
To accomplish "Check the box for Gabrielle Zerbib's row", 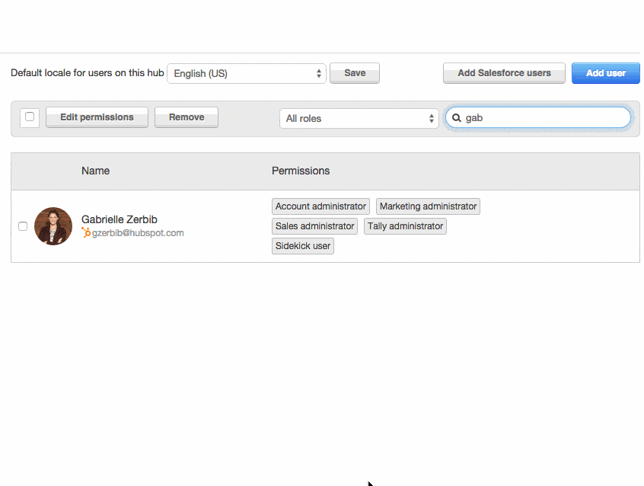I will click(23, 226).
